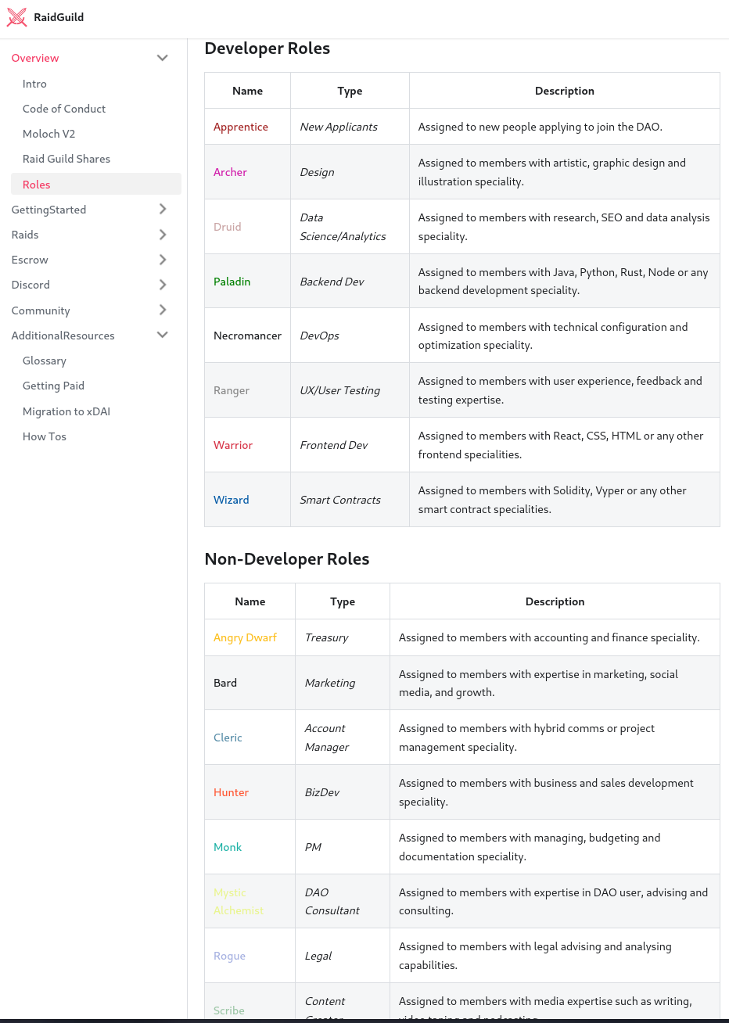Click the Druid role name
This screenshot has height=1023, width=729.
(x=228, y=227)
